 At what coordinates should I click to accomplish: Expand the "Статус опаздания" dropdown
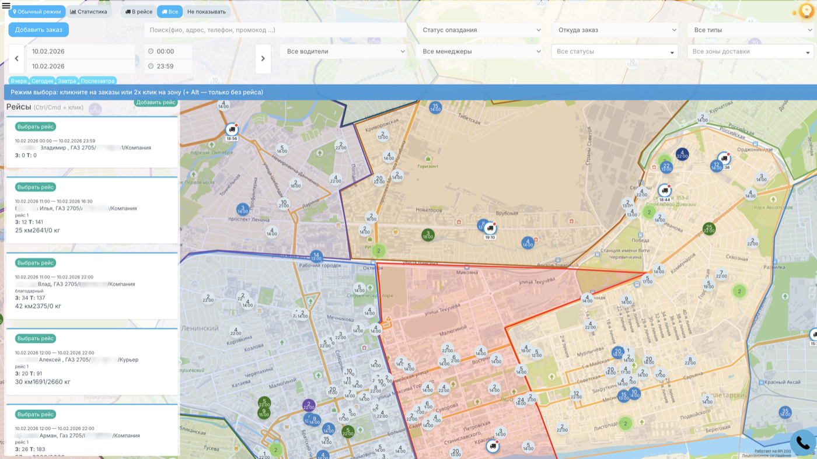click(479, 30)
